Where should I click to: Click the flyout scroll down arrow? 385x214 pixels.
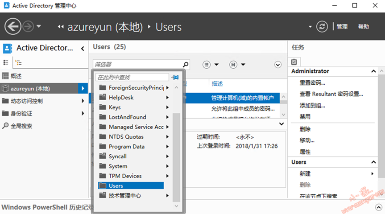pyautogui.click(x=176, y=206)
